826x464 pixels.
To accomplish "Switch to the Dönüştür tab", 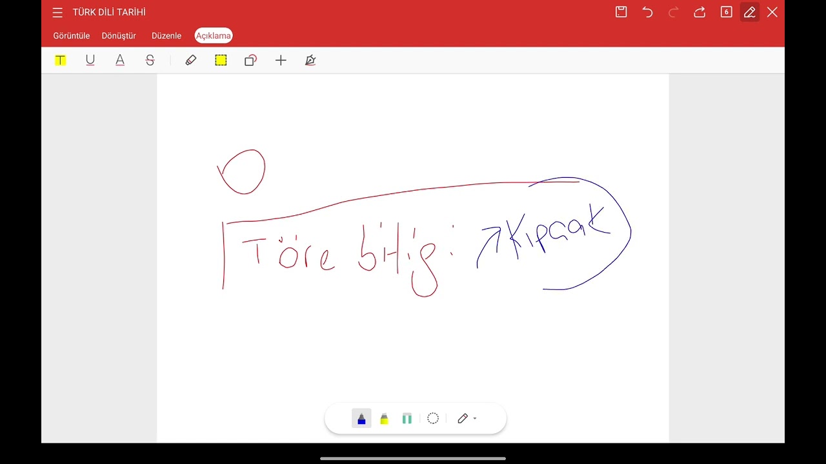I will [119, 36].
